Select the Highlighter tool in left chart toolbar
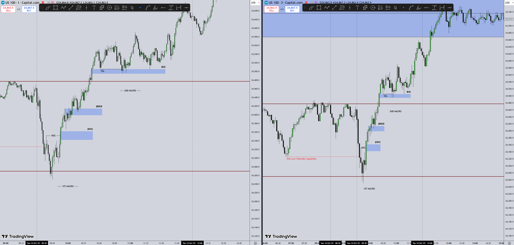The width and height of the screenshot is (514, 245). coord(155,8)
